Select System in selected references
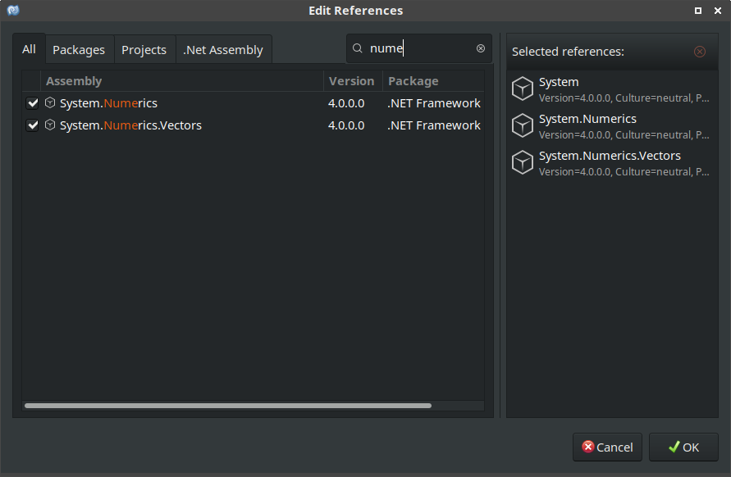Screen dimensions: 731x477 click(x=612, y=89)
